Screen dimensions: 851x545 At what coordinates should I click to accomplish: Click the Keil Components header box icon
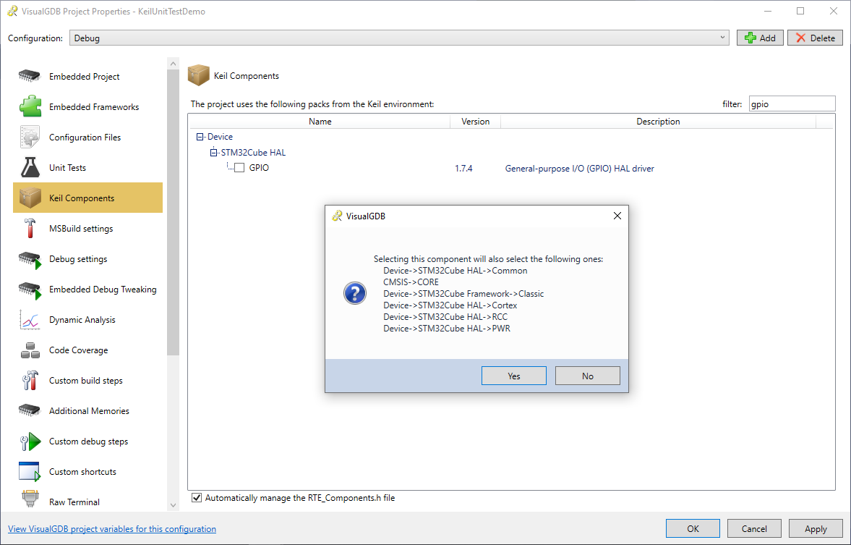[x=199, y=75]
